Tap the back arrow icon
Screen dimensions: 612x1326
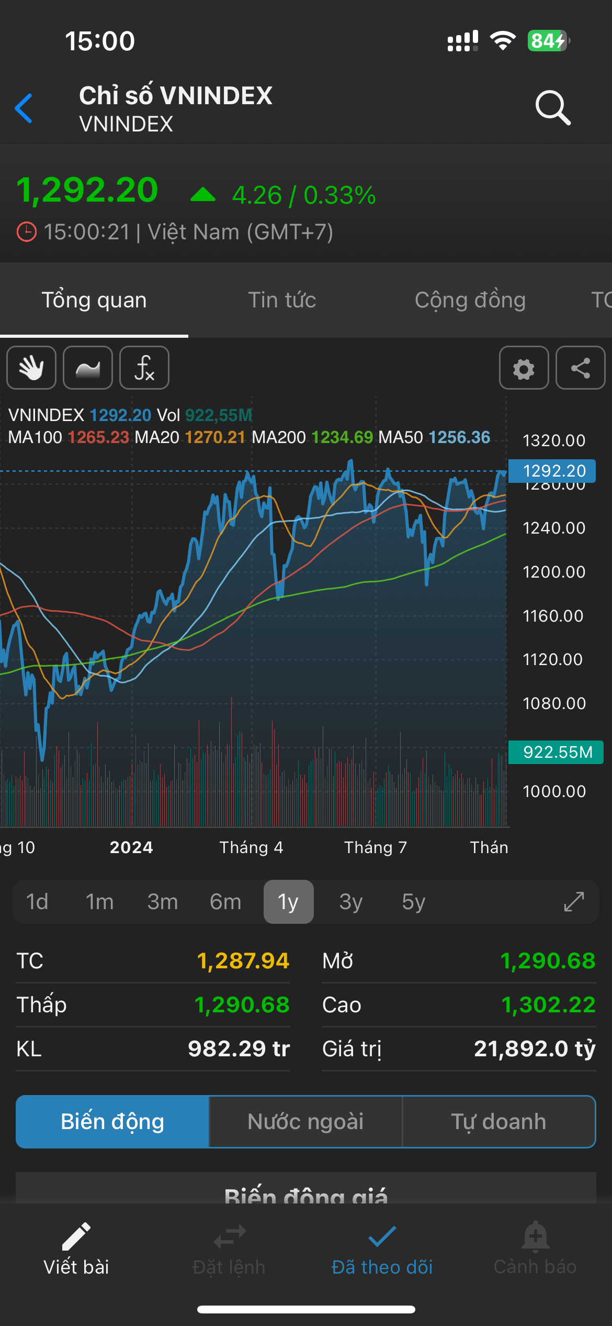click(24, 108)
